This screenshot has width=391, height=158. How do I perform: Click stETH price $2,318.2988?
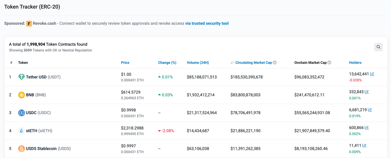[132, 128]
